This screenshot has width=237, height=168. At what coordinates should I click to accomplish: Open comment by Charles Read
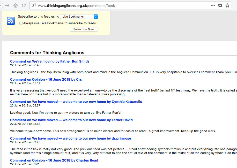[x=54, y=160]
